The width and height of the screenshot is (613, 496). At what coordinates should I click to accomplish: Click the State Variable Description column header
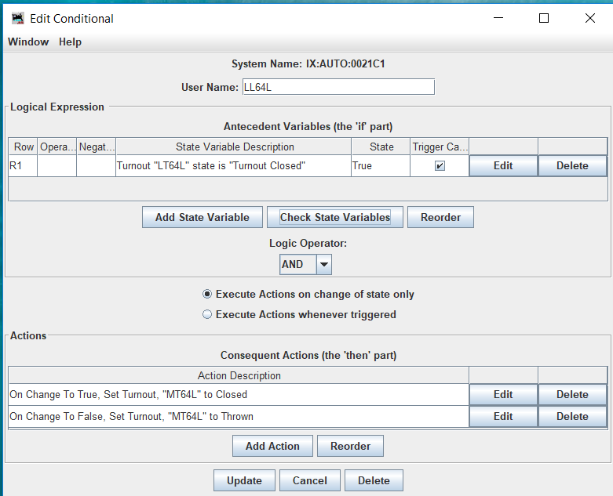233,147
